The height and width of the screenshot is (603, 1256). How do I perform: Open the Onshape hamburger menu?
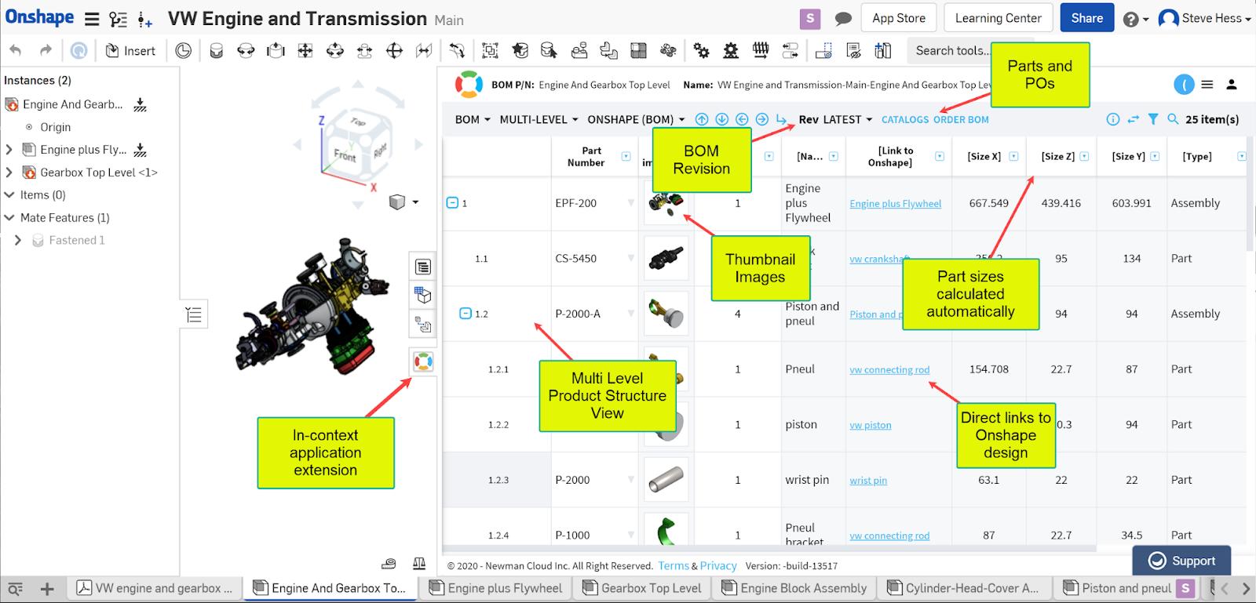92,19
